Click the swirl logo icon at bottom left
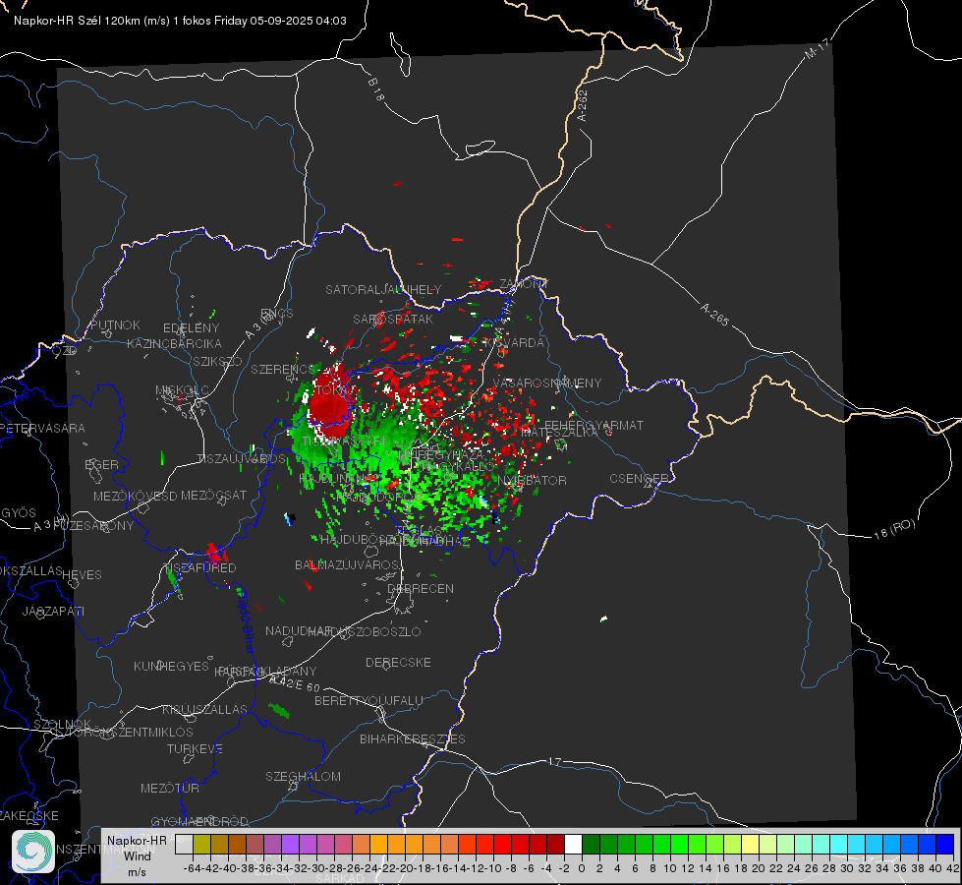Image resolution: width=962 pixels, height=885 pixels. click(x=33, y=852)
